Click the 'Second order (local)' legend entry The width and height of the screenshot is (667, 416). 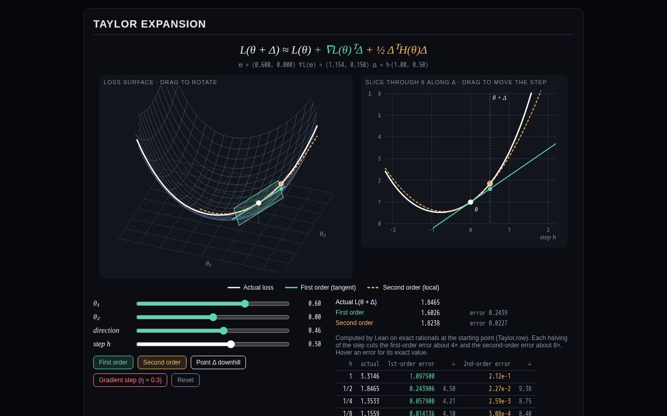pos(403,288)
